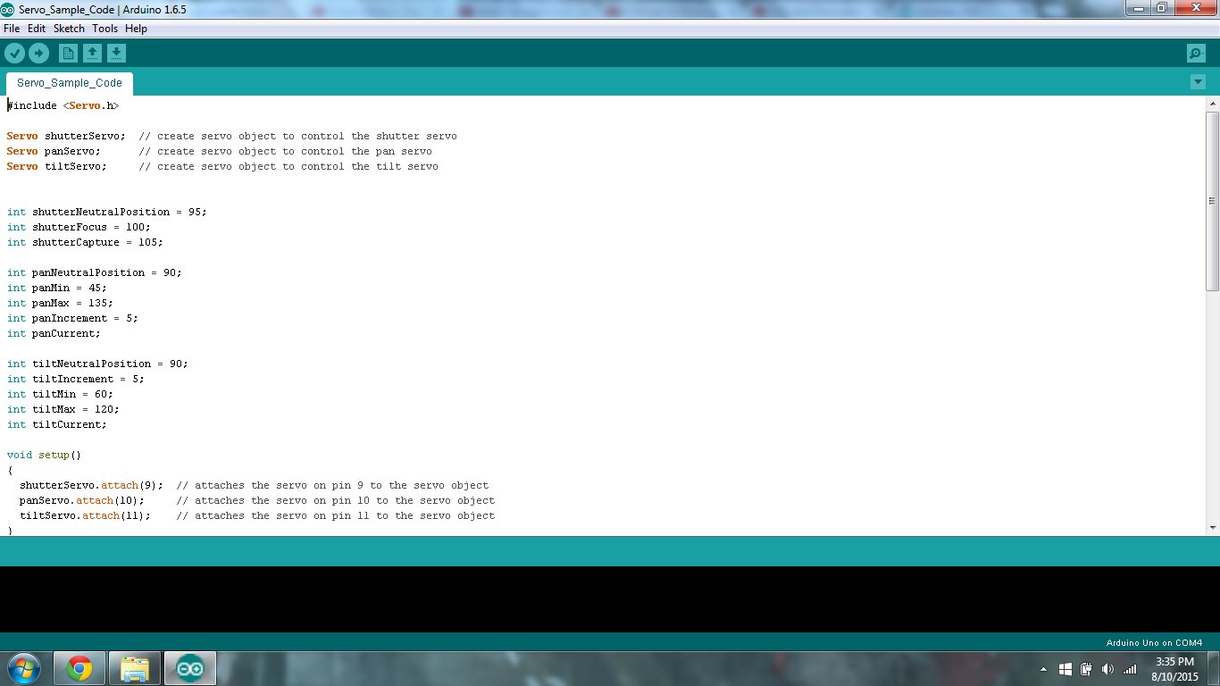Open the volume control in the tray

[x=1108, y=669]
